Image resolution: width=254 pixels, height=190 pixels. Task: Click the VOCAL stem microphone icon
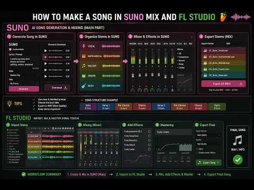point(84,46)
